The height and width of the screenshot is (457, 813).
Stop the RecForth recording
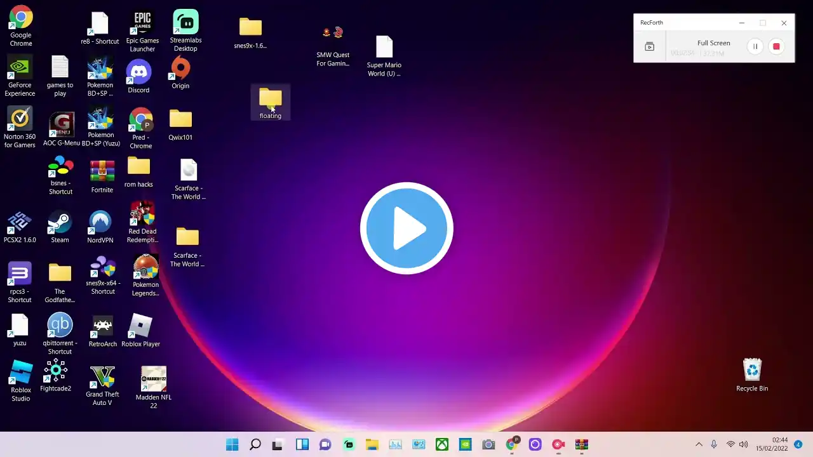(x=776, y=46)
